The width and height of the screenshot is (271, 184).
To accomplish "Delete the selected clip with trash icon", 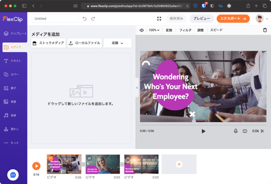I will point(265,30).
